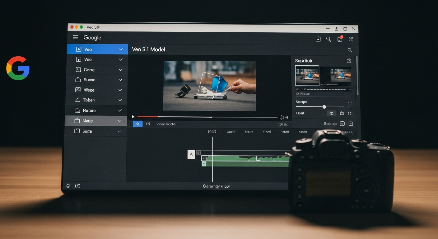
Task: Click the blue diamond keyframe button
Action: coord(137,124)
